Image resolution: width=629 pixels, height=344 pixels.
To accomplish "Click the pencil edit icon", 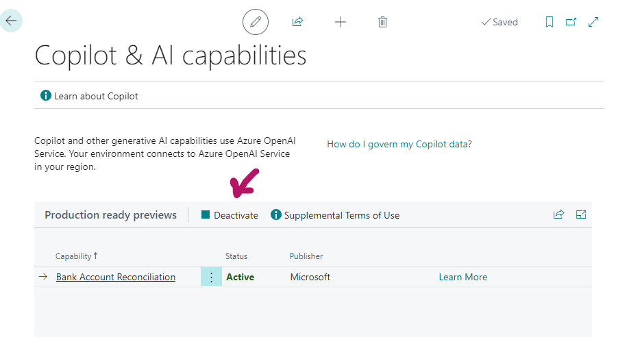I will pos(256,22).
